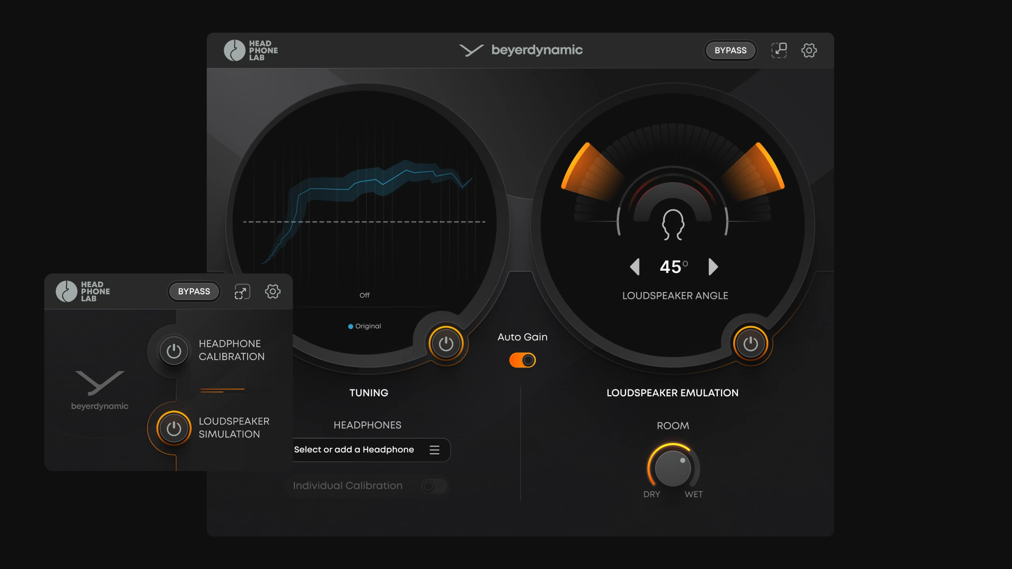Click the beyerdynamic logo in the compact window
The width and height of the screenshot is (1012, 569).
tap(100, 390)
